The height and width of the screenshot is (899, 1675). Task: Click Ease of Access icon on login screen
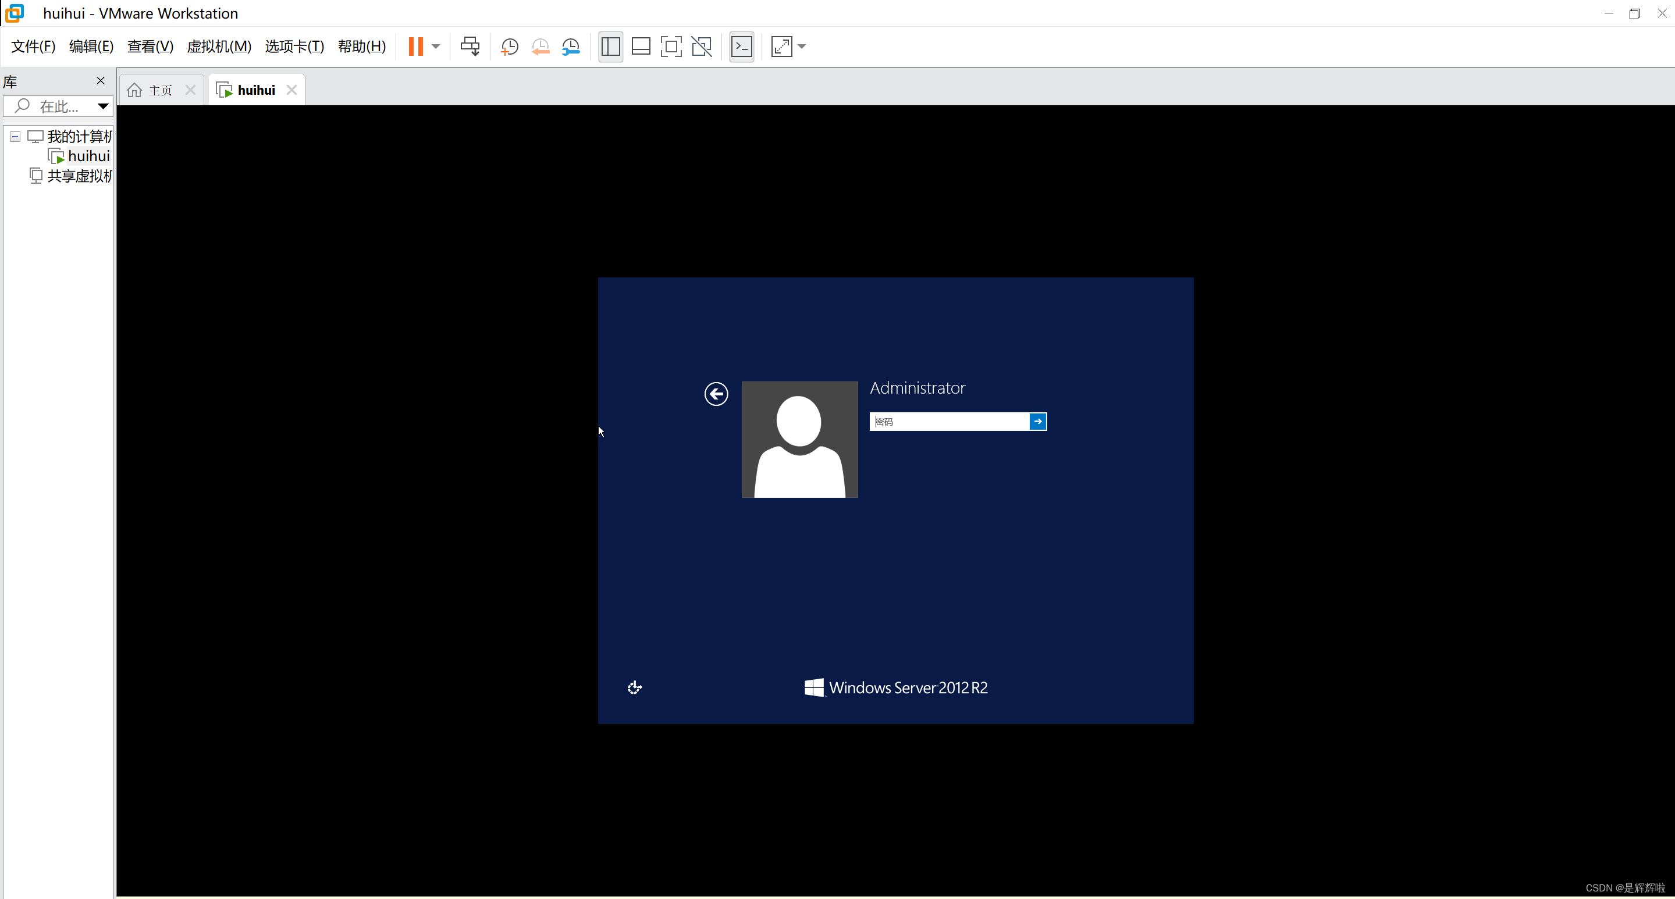point(635,687)
